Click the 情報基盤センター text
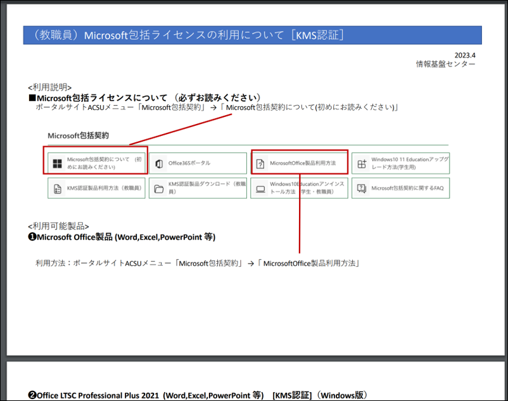This screenshot has width=508, height=401. tap(446, 64)
